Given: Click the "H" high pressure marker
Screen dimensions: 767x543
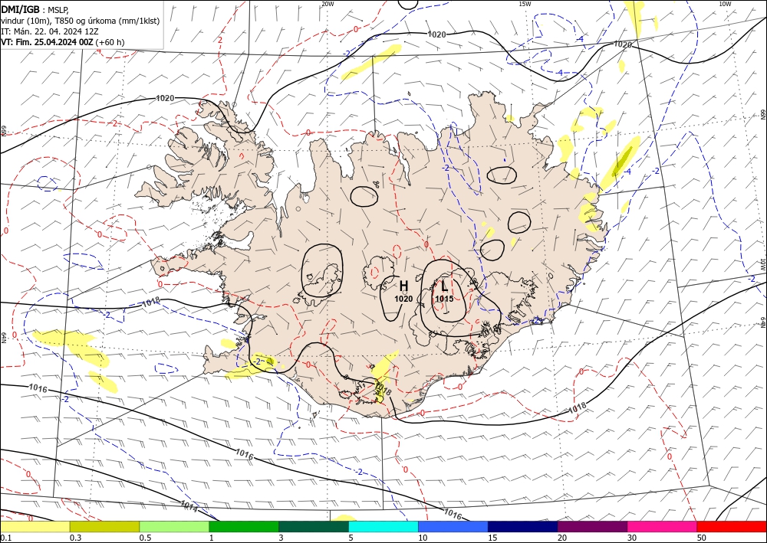Looking at the screenshot, I should pos(403,286).
